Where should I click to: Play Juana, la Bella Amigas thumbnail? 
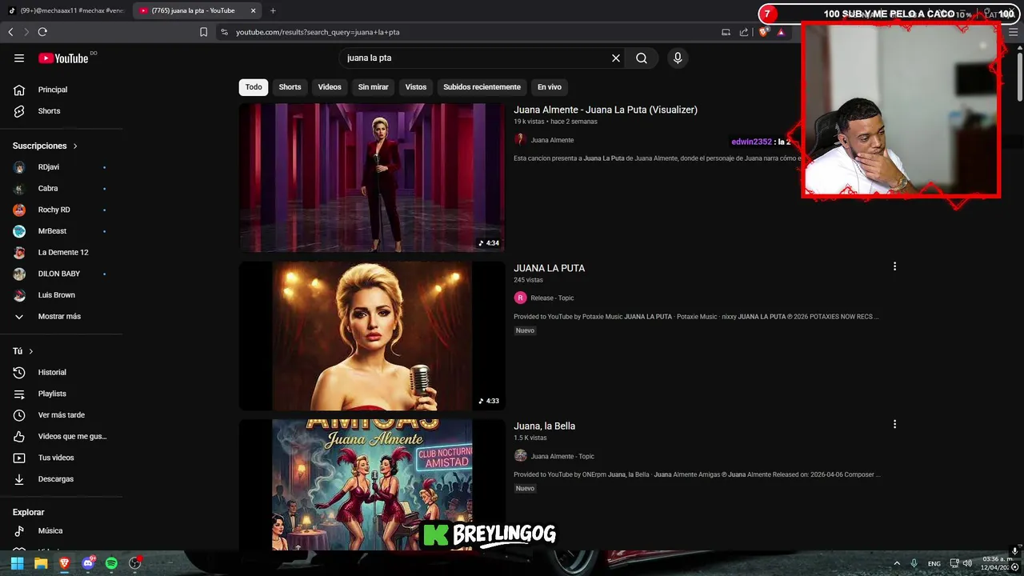coord(372,485)
